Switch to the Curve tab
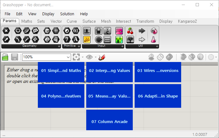219x138 pixels. coord(72,21)
